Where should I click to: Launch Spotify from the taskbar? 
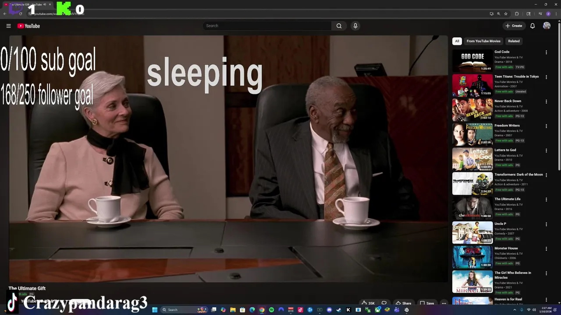click(271, 310)
